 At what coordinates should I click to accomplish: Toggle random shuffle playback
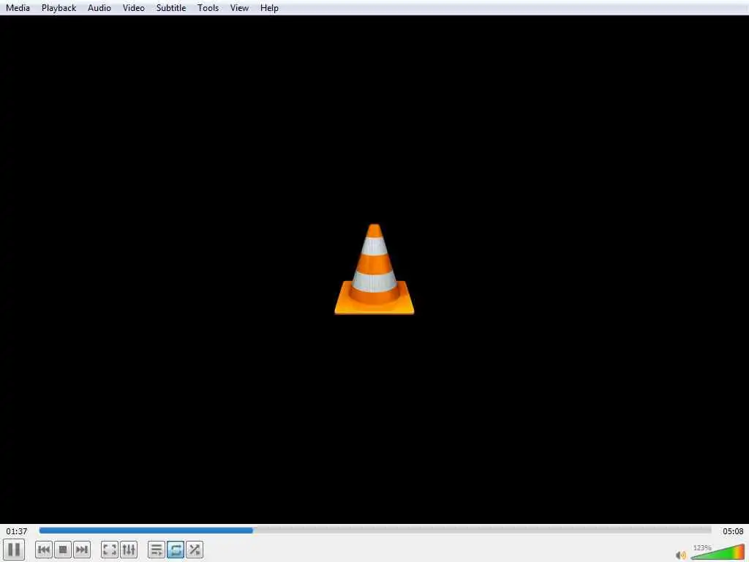[195, 550]
